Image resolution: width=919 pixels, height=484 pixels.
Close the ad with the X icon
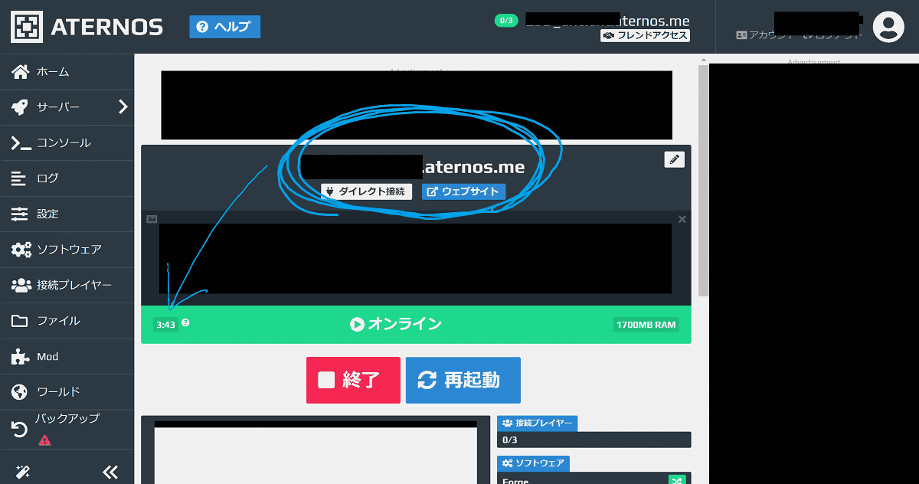[x=682, y=219]
